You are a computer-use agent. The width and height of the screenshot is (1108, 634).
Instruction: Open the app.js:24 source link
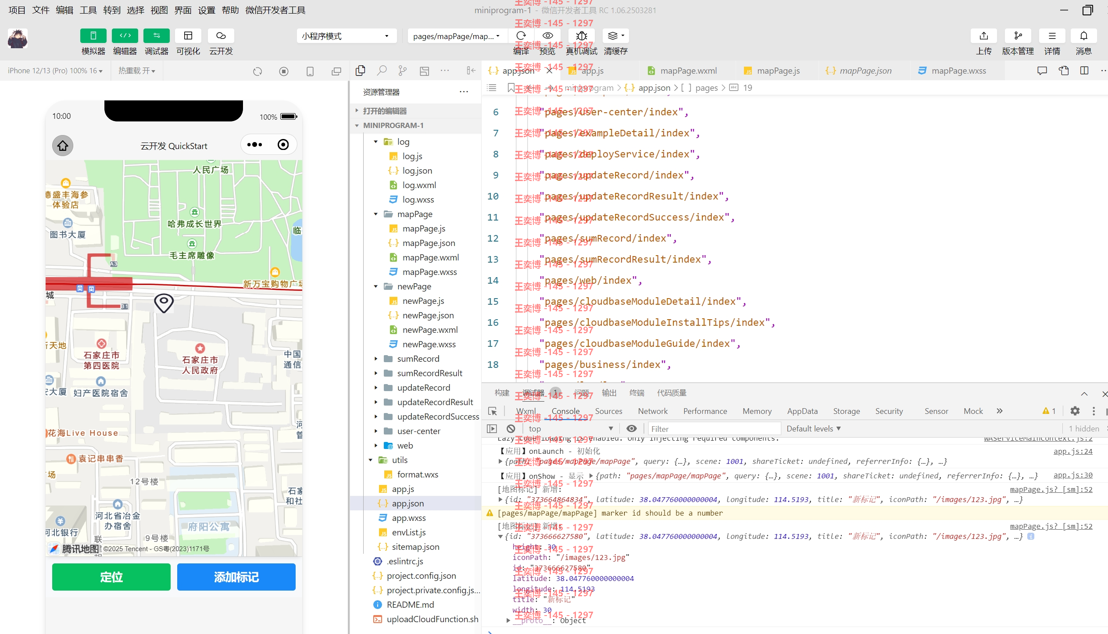pos(1073,451)
